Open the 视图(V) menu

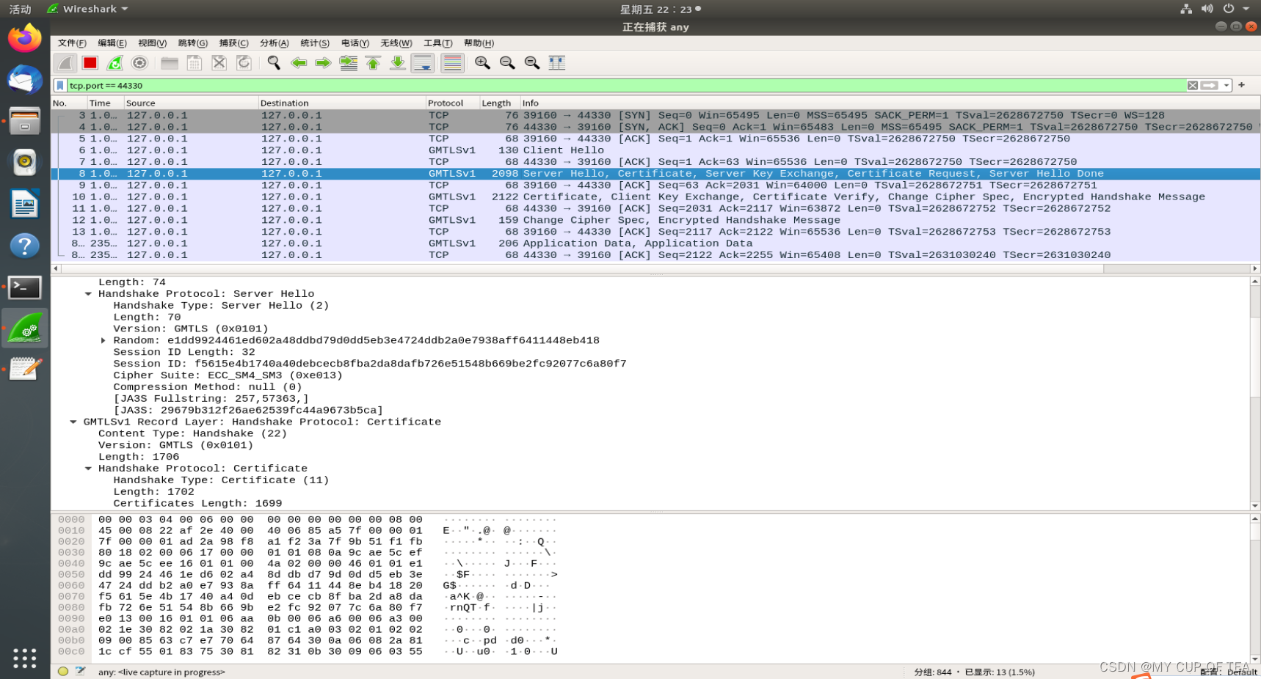click(153, 43)
